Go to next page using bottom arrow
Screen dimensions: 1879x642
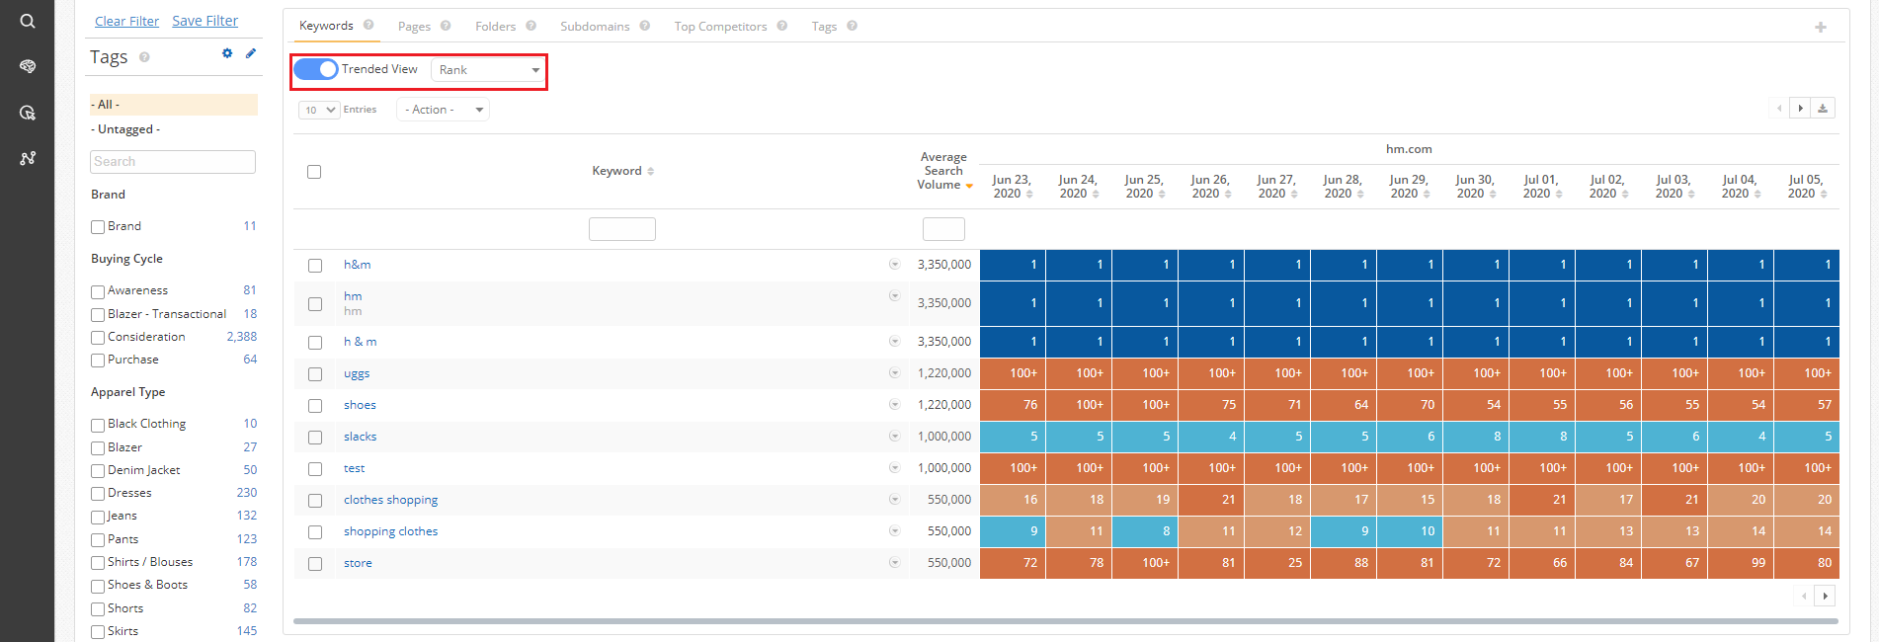point(1826,596)
